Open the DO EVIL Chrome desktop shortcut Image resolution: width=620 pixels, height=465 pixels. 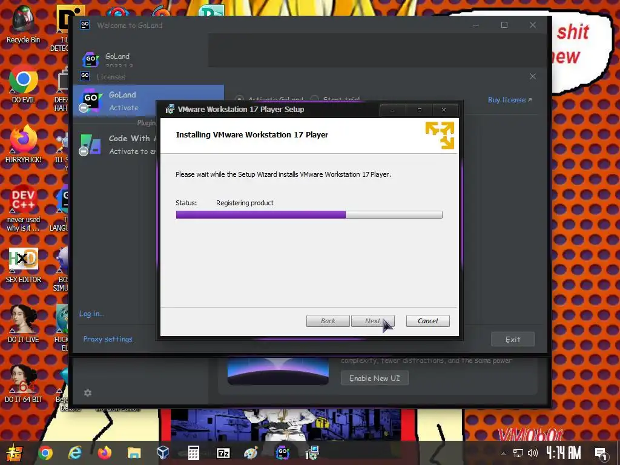tap(23, 85)
